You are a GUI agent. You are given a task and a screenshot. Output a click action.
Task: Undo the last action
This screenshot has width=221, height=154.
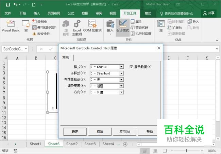coord(16,5)
